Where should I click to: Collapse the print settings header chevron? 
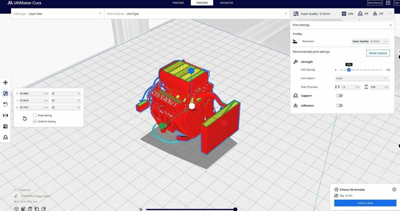tap(390, 14)
